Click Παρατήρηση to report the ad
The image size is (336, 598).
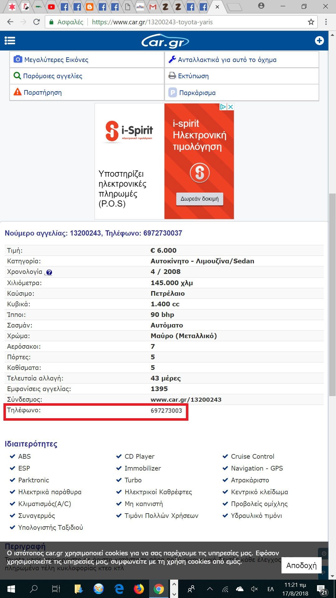pyautogui.click(x=43, y=93)
